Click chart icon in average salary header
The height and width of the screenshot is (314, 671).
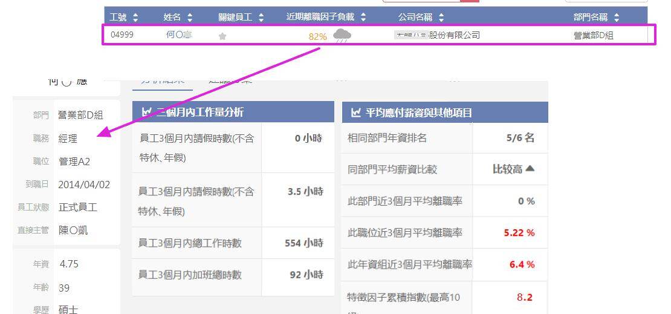coord(355,113)
